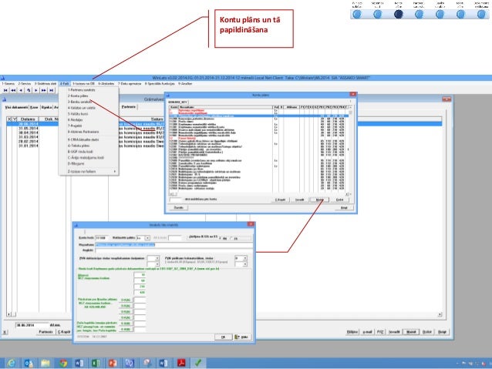Viewport: 492px width, 369px height.
Task: Click the fast forward double-arrow toolbar icon
Action: click(x=44, y=90)
